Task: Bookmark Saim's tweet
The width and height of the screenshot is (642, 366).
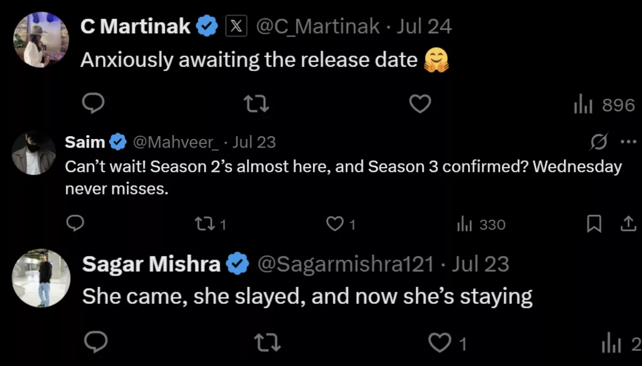Action: 594,224
